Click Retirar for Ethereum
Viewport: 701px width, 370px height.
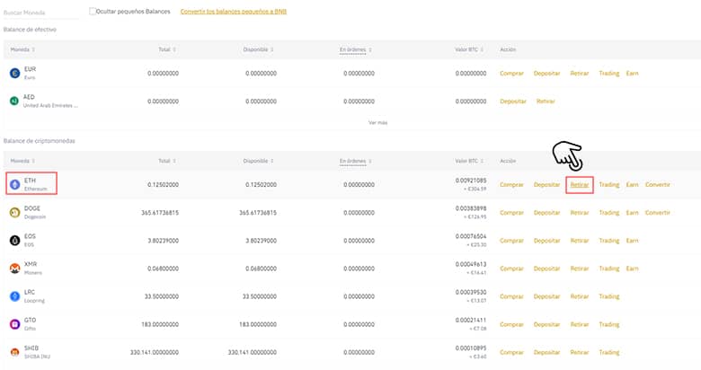(x=580, y=184)
